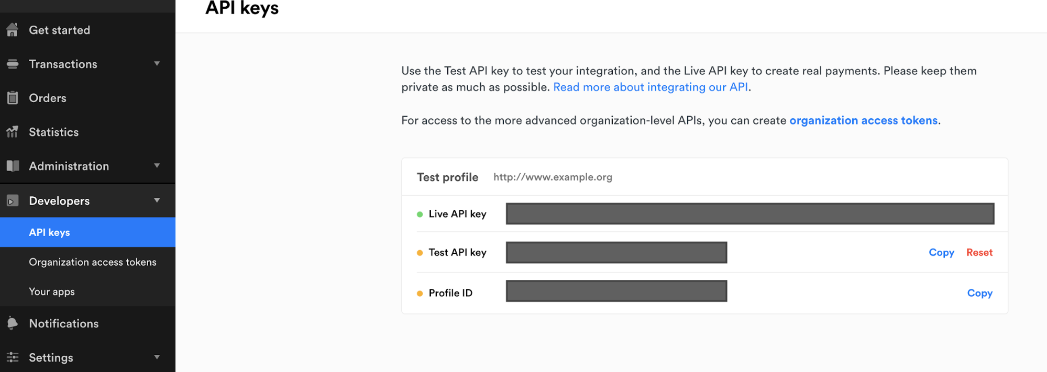The width and height of the screenshot is (1047, 372).
Task: Click the Orders clipboard icon
Action: click(x=13, y=98)
